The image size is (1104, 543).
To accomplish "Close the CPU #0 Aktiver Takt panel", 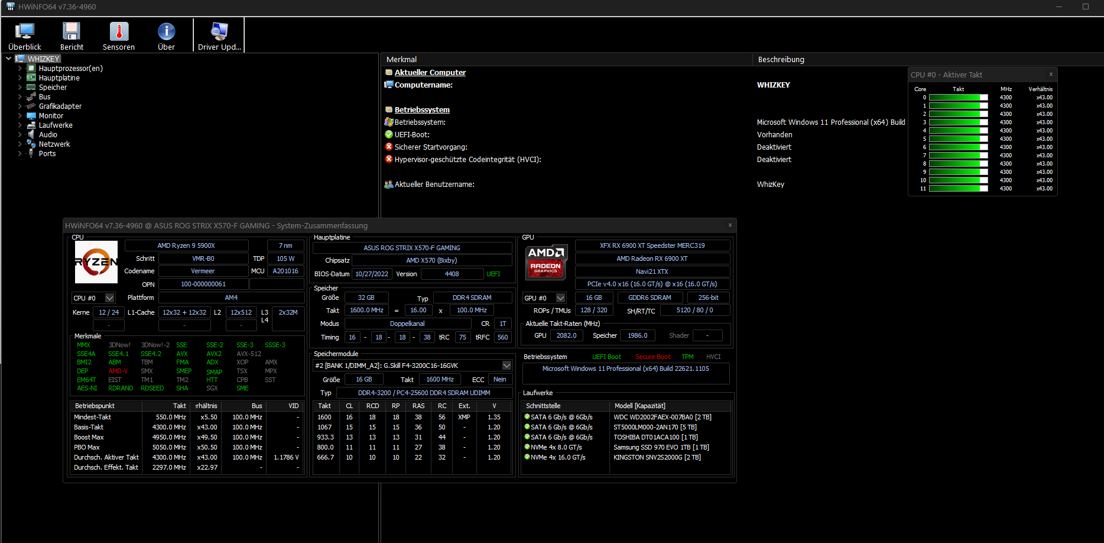I will [1051, 75].
